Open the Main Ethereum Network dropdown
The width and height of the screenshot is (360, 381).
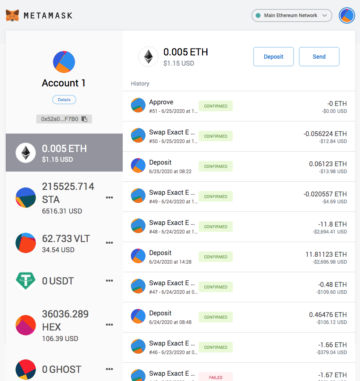tap(292, 15)
